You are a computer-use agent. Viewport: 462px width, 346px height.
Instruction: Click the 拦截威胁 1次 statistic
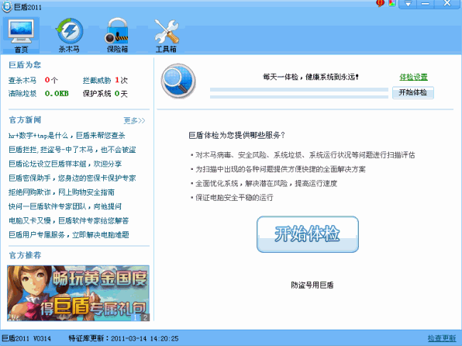point(105,80)
